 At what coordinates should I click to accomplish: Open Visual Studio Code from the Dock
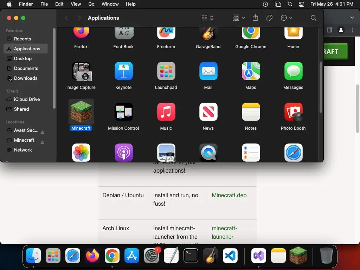[x=230, y=256]
